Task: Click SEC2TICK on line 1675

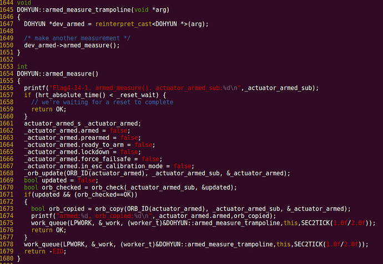Action: (x=315, y=224)
